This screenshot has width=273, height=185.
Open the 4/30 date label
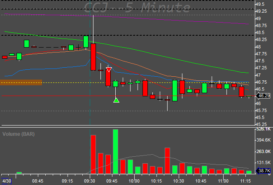[7, 181]
